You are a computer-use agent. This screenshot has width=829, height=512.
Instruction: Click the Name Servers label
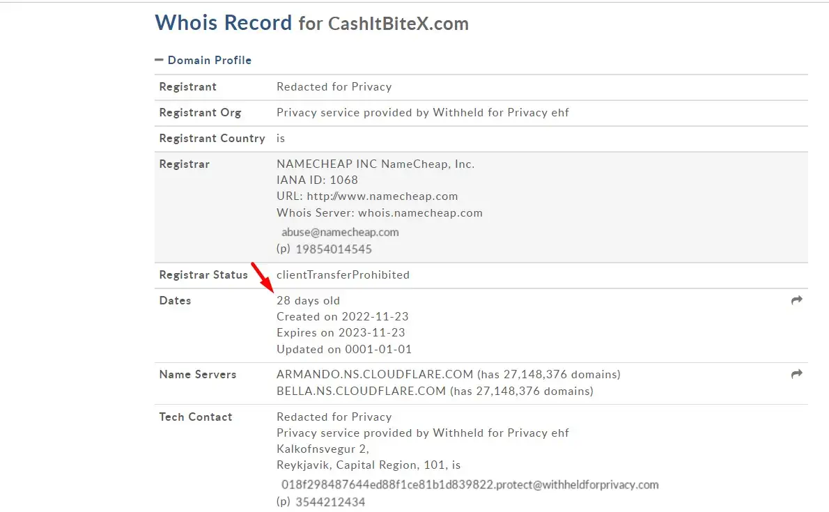coord(198,375)
